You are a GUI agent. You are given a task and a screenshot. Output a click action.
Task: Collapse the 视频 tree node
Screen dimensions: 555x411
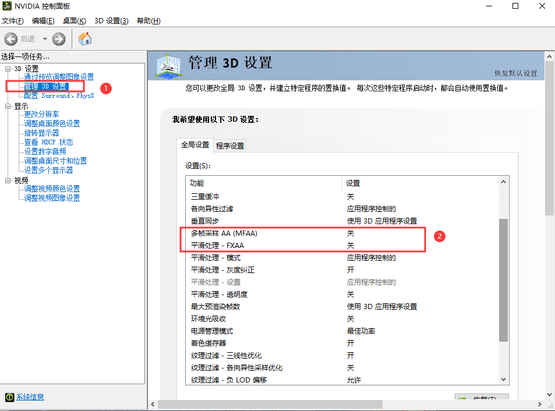(8, 180)
